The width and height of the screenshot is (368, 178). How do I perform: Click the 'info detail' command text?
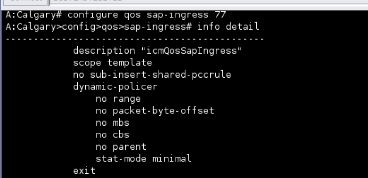[228, 26]
